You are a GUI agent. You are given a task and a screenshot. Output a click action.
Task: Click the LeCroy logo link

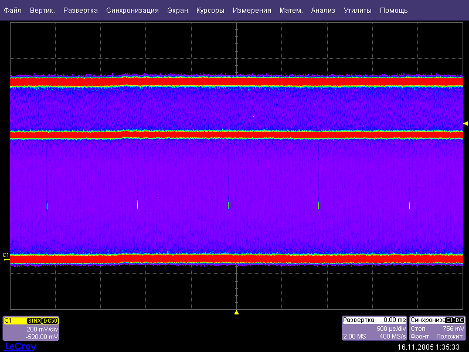click(21, 347)
